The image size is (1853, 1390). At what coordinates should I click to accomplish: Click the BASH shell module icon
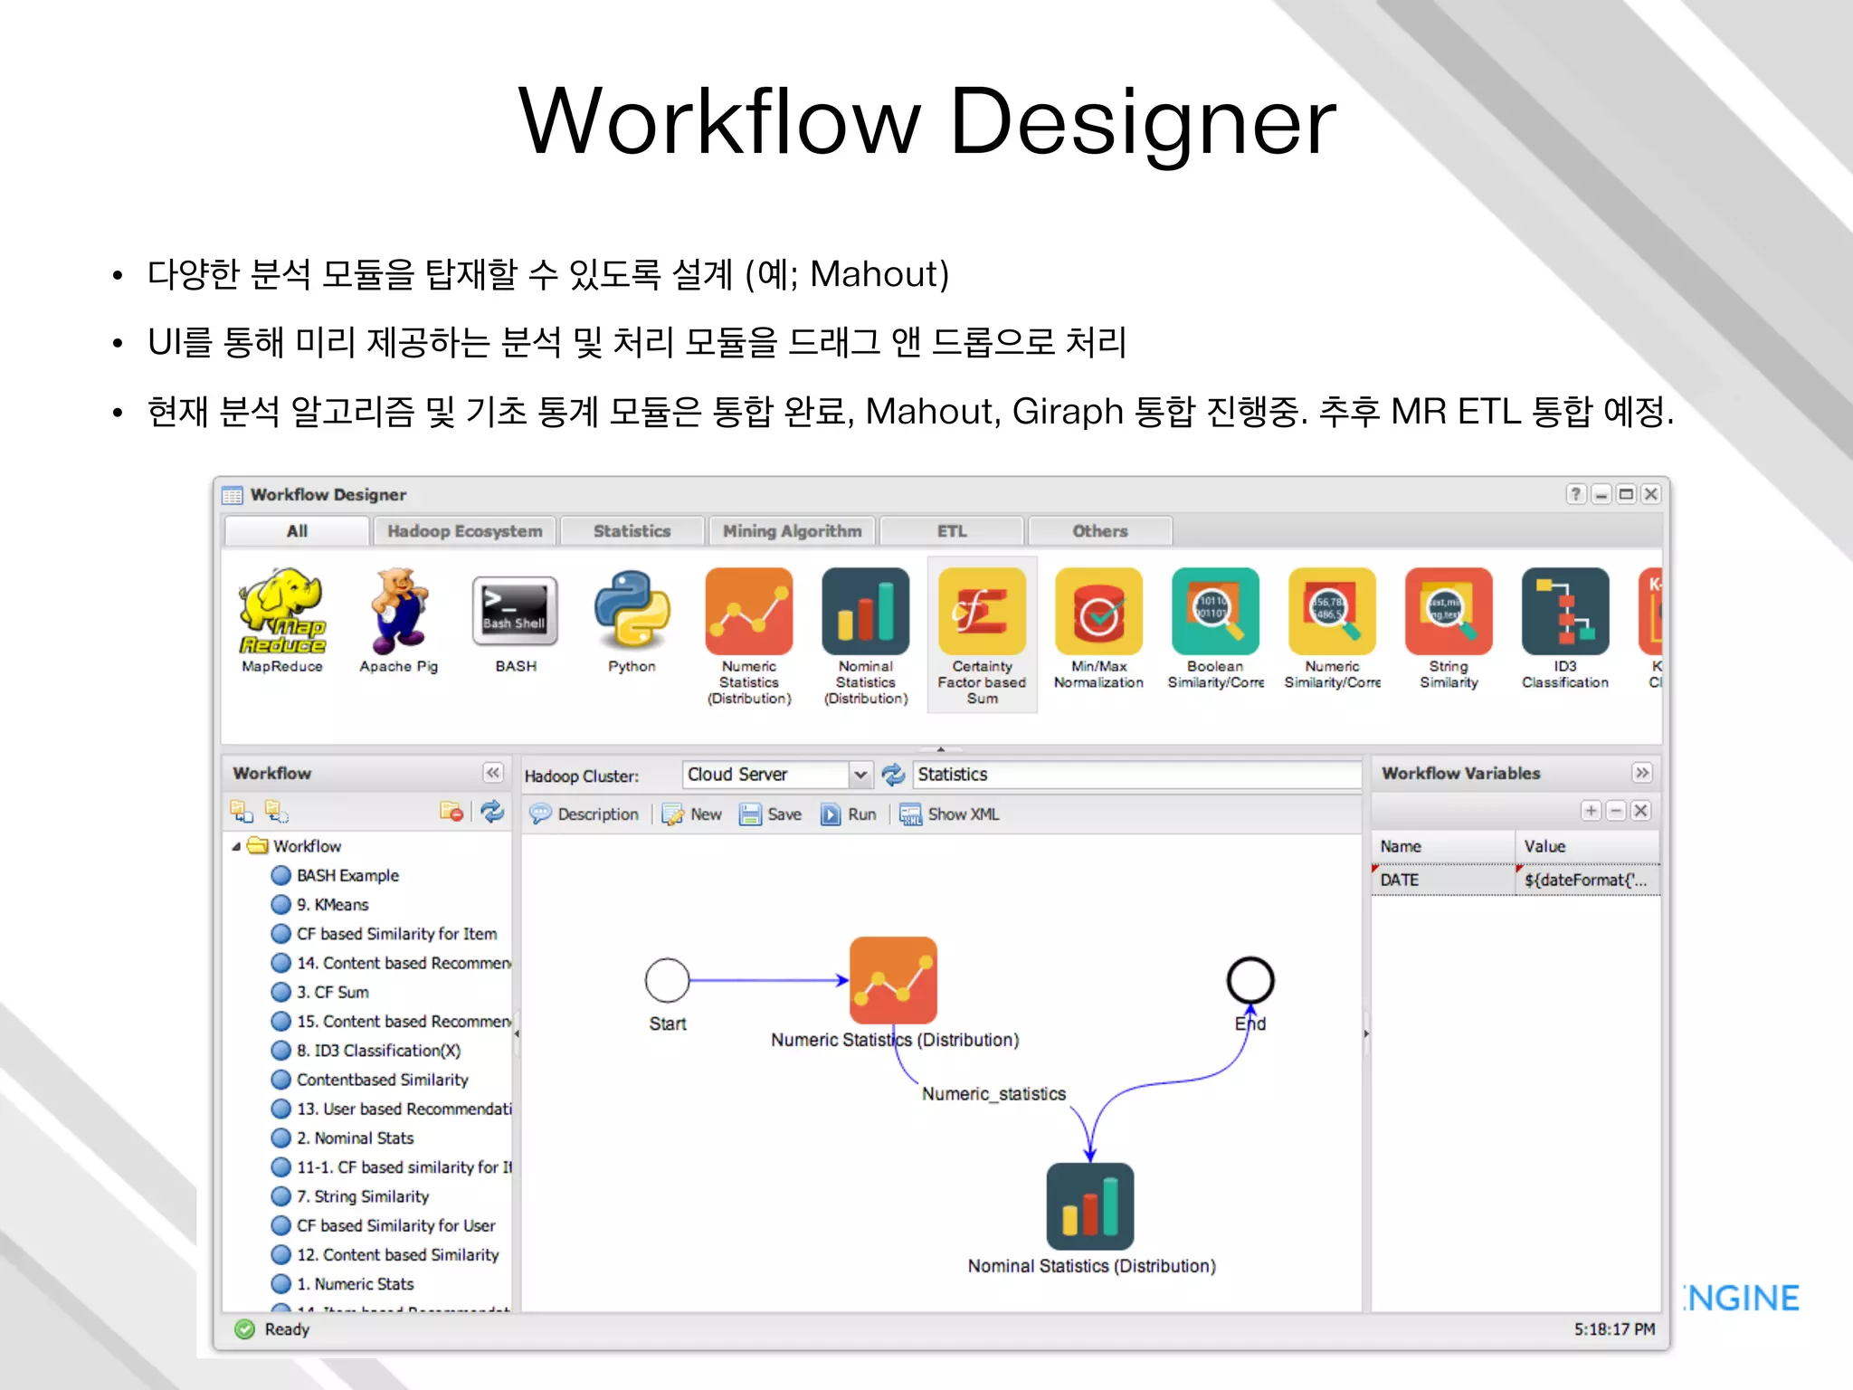tap(515, 612)
